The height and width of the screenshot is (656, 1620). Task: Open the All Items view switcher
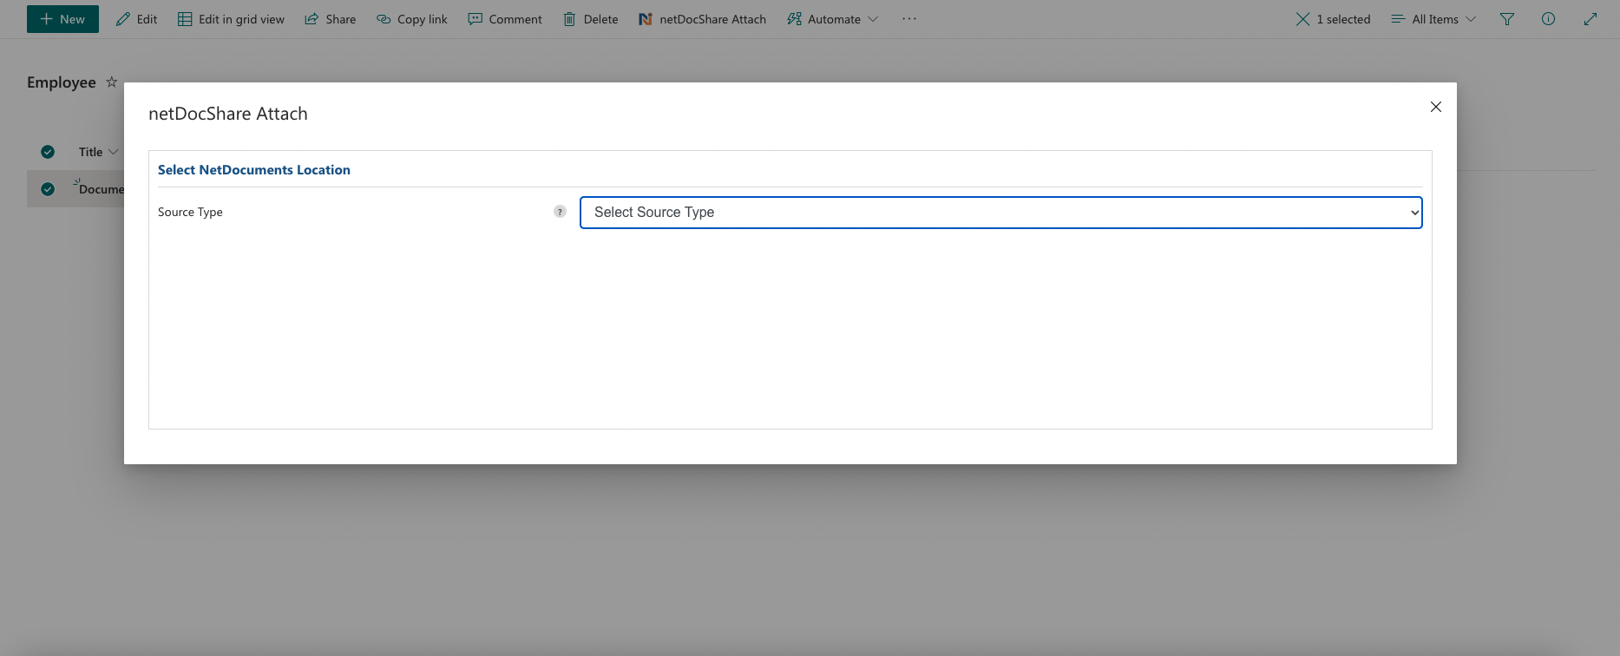click(x=1433, y=19)
